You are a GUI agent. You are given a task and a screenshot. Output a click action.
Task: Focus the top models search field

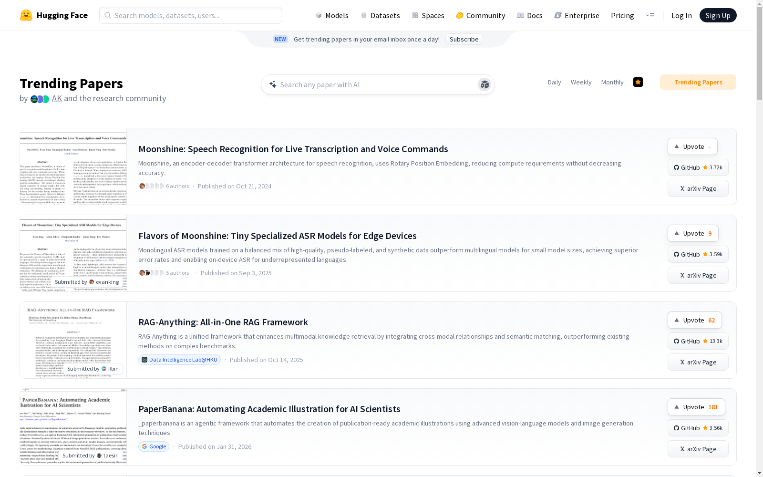click(x=191, y=15)
